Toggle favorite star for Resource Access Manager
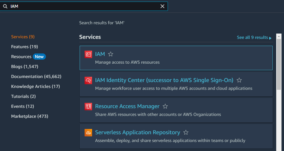The image size is (284, 151). (165, 106)
